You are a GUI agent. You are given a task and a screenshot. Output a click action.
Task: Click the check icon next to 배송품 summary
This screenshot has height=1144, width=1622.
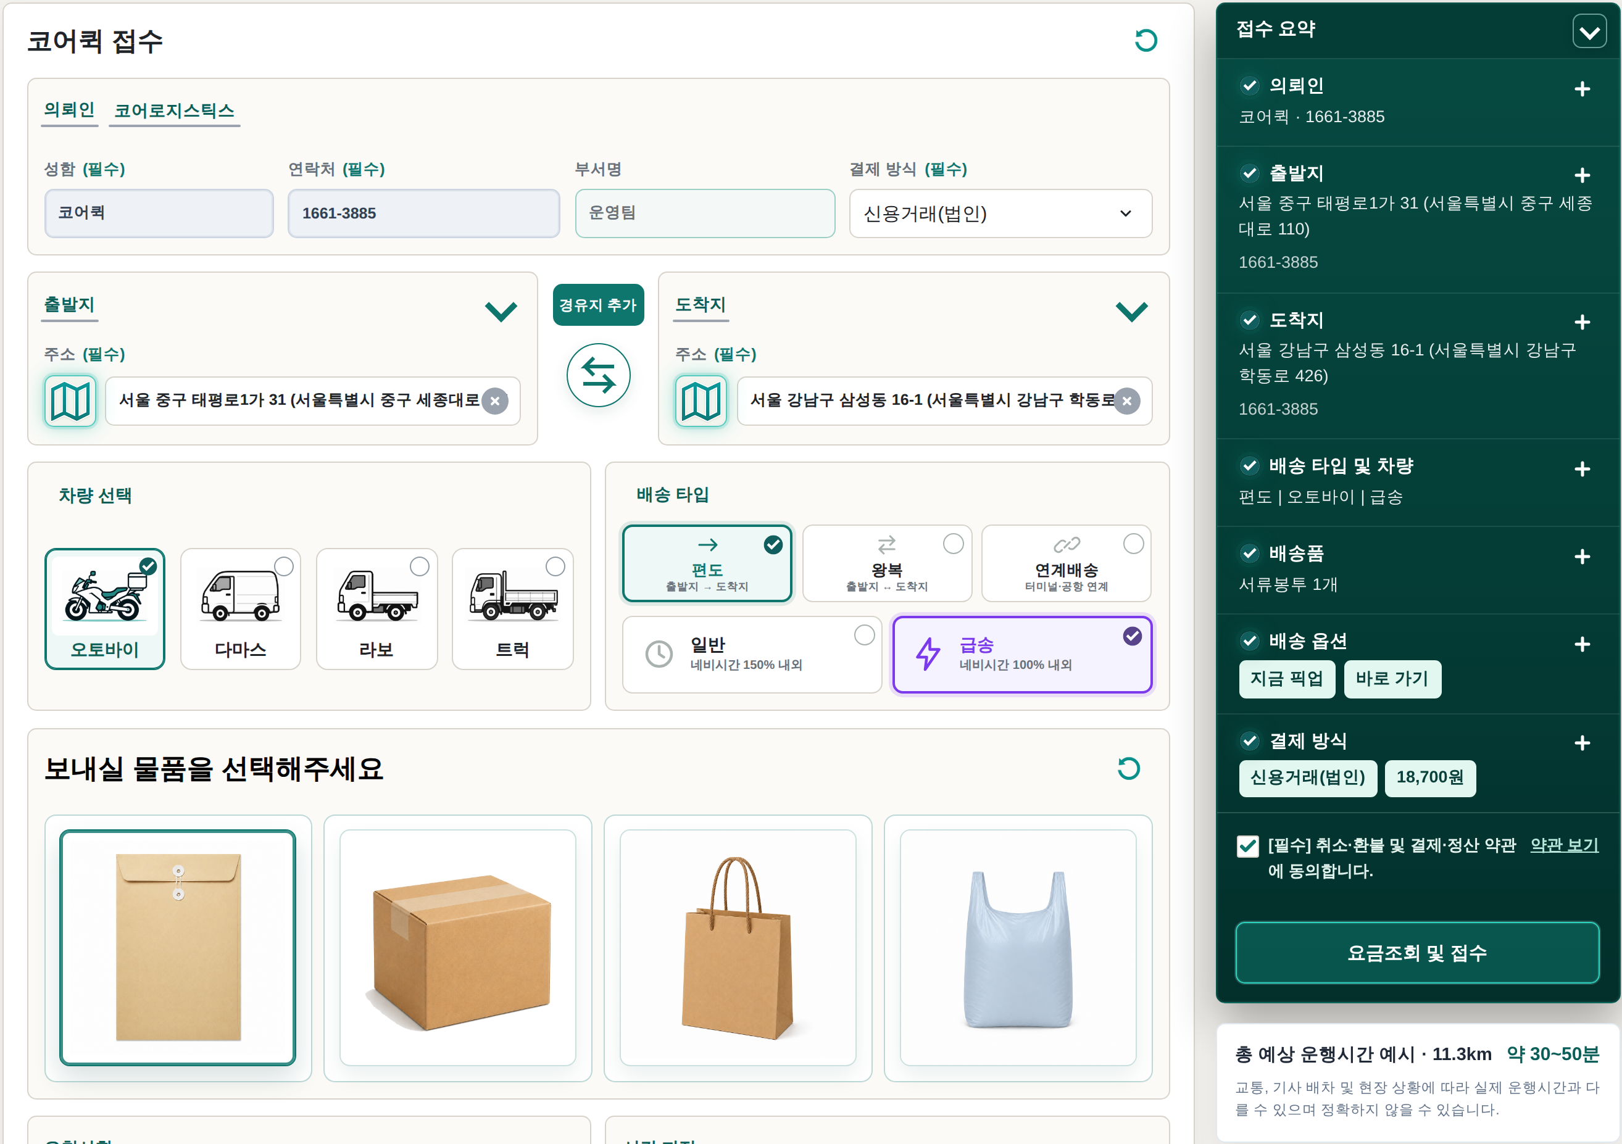(1250, 553)
